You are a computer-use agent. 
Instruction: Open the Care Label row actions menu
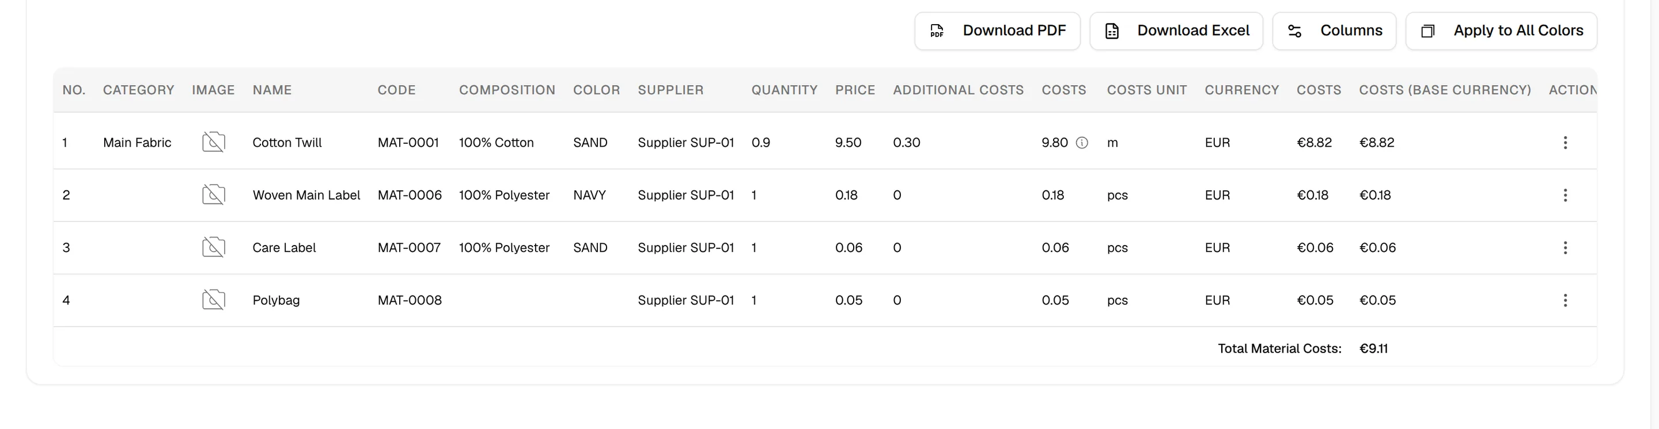(1565, 248)
